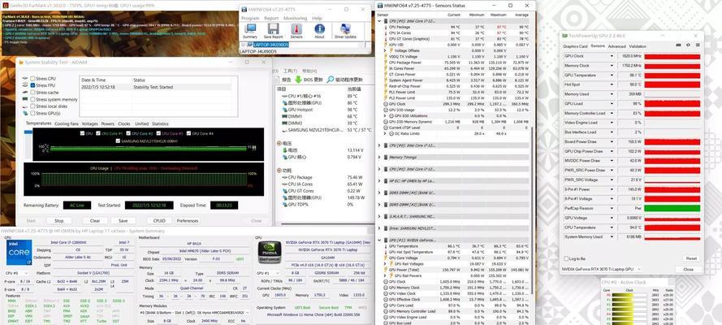The image size is (722, 325).
Task: Open Board Power Draw dropdown in GPU-Z
Action: click(x=612, y=142)
